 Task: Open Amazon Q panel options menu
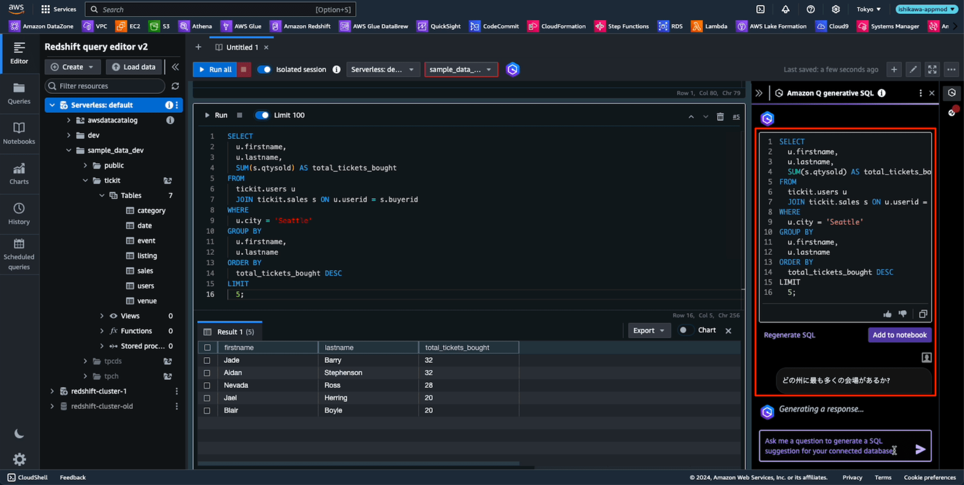click(x=921, y=93)
